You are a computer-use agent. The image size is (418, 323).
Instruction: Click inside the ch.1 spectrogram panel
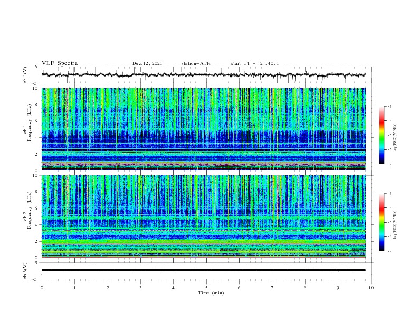coord(203,129)
